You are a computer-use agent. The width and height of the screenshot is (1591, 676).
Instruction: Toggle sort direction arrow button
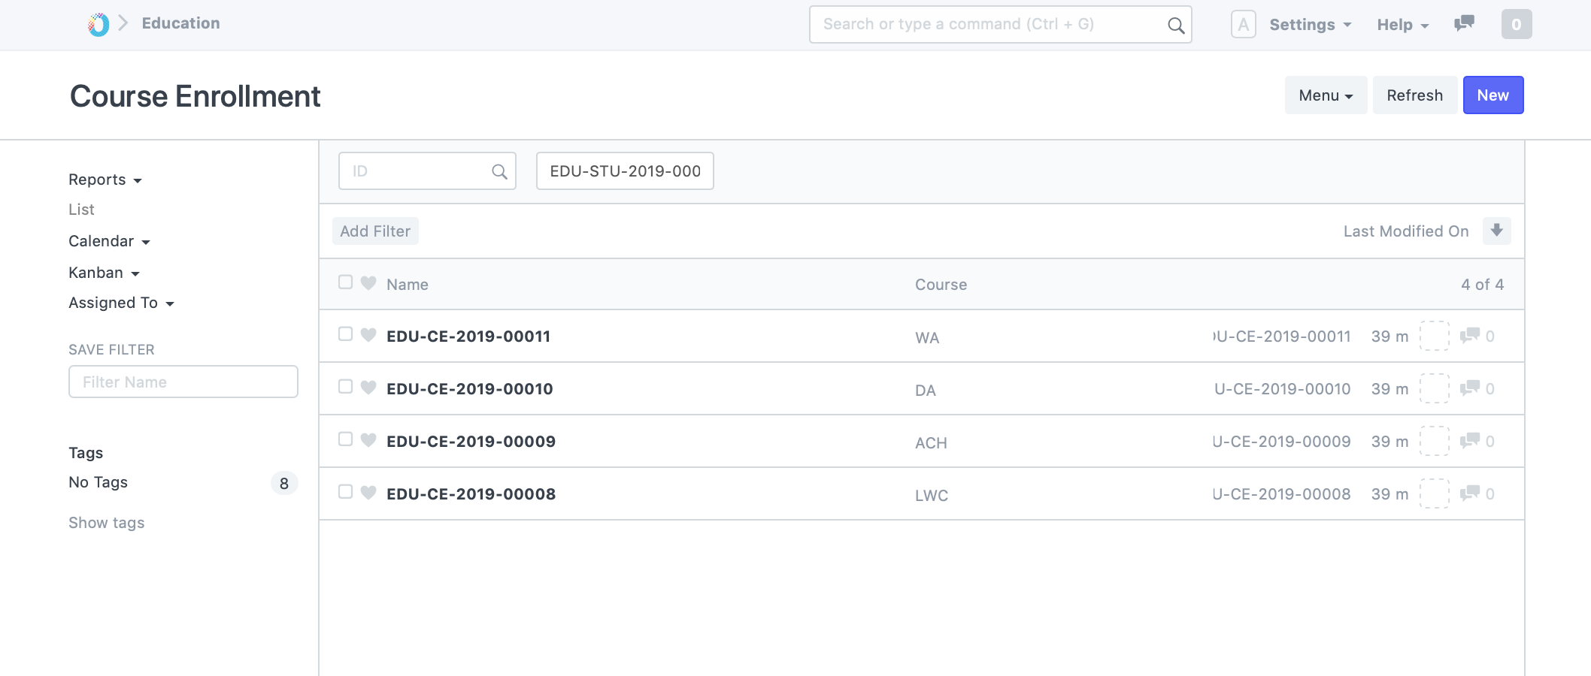(1496, 231)
